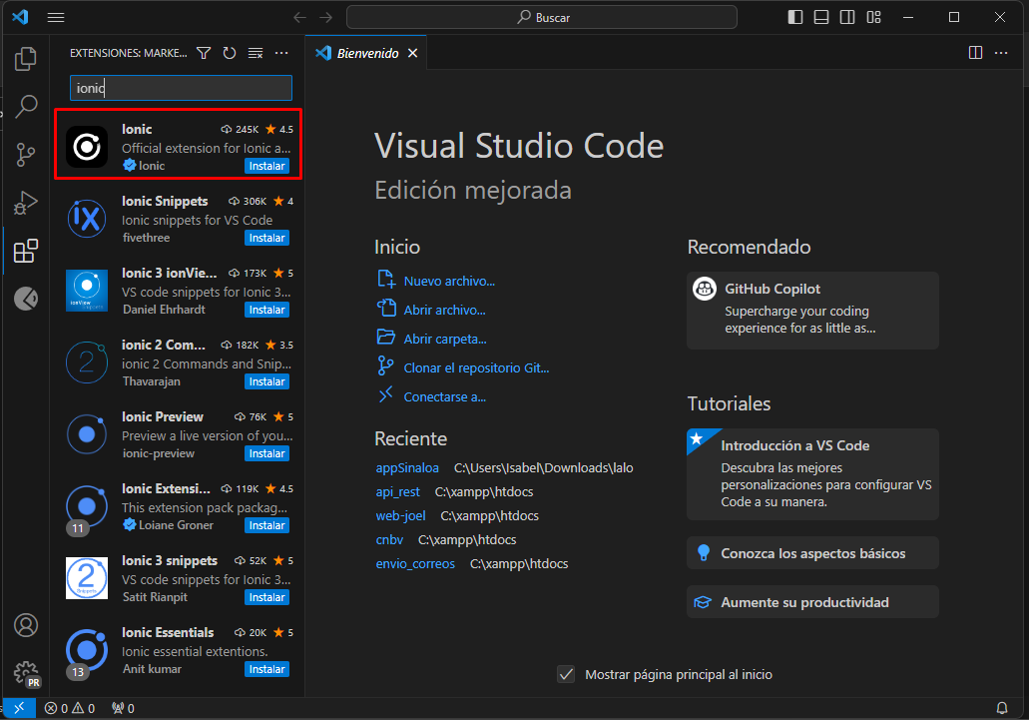Open editor more actions menu
This screenshot has height=720, width=1029.
1001,53
